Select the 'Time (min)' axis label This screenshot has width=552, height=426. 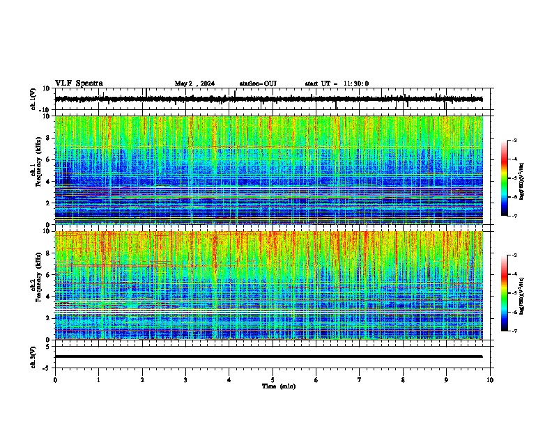(279, 386)
